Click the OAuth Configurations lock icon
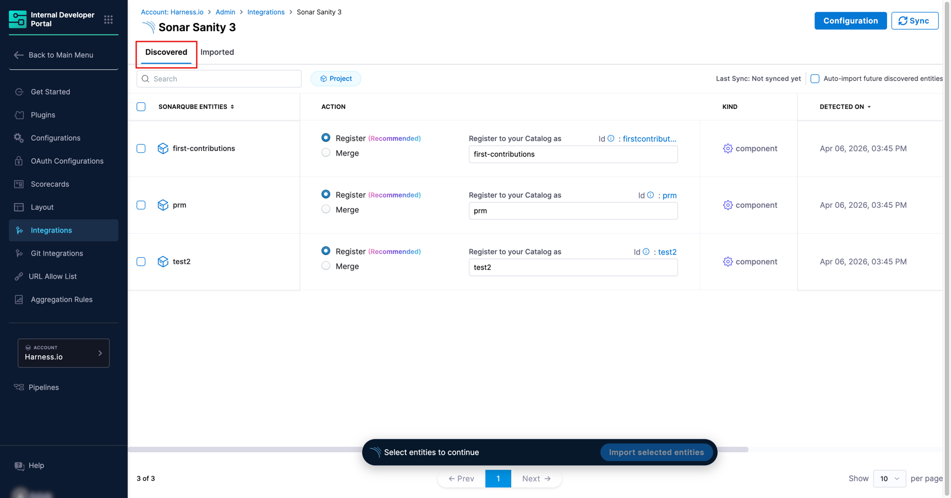This screenshot has height=498, width=951. pyautogui.click(x=19, y=161)
